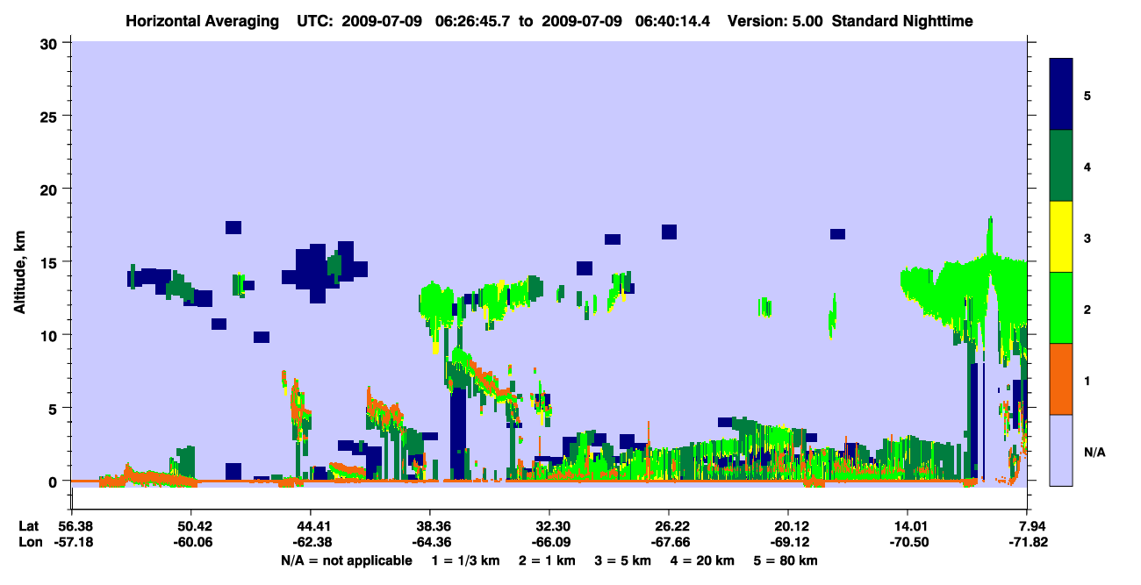Click the orange level 1 legend swatch

pos(1061,379)
